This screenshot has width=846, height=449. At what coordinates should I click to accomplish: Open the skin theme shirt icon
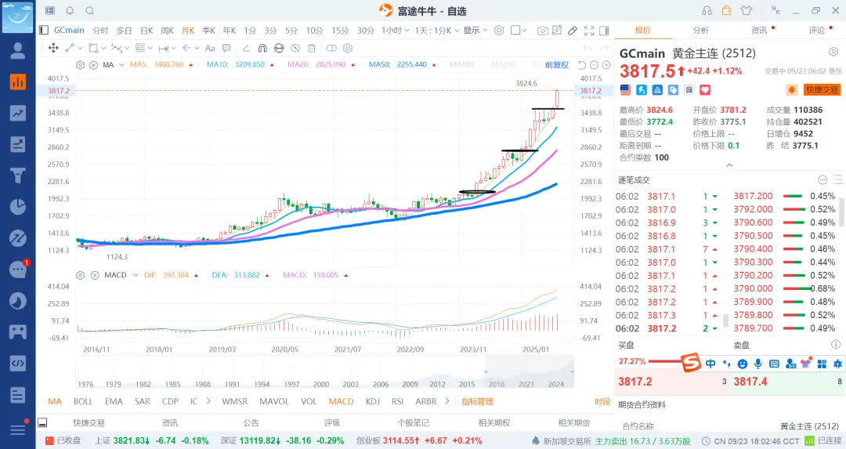pos(747,10)
